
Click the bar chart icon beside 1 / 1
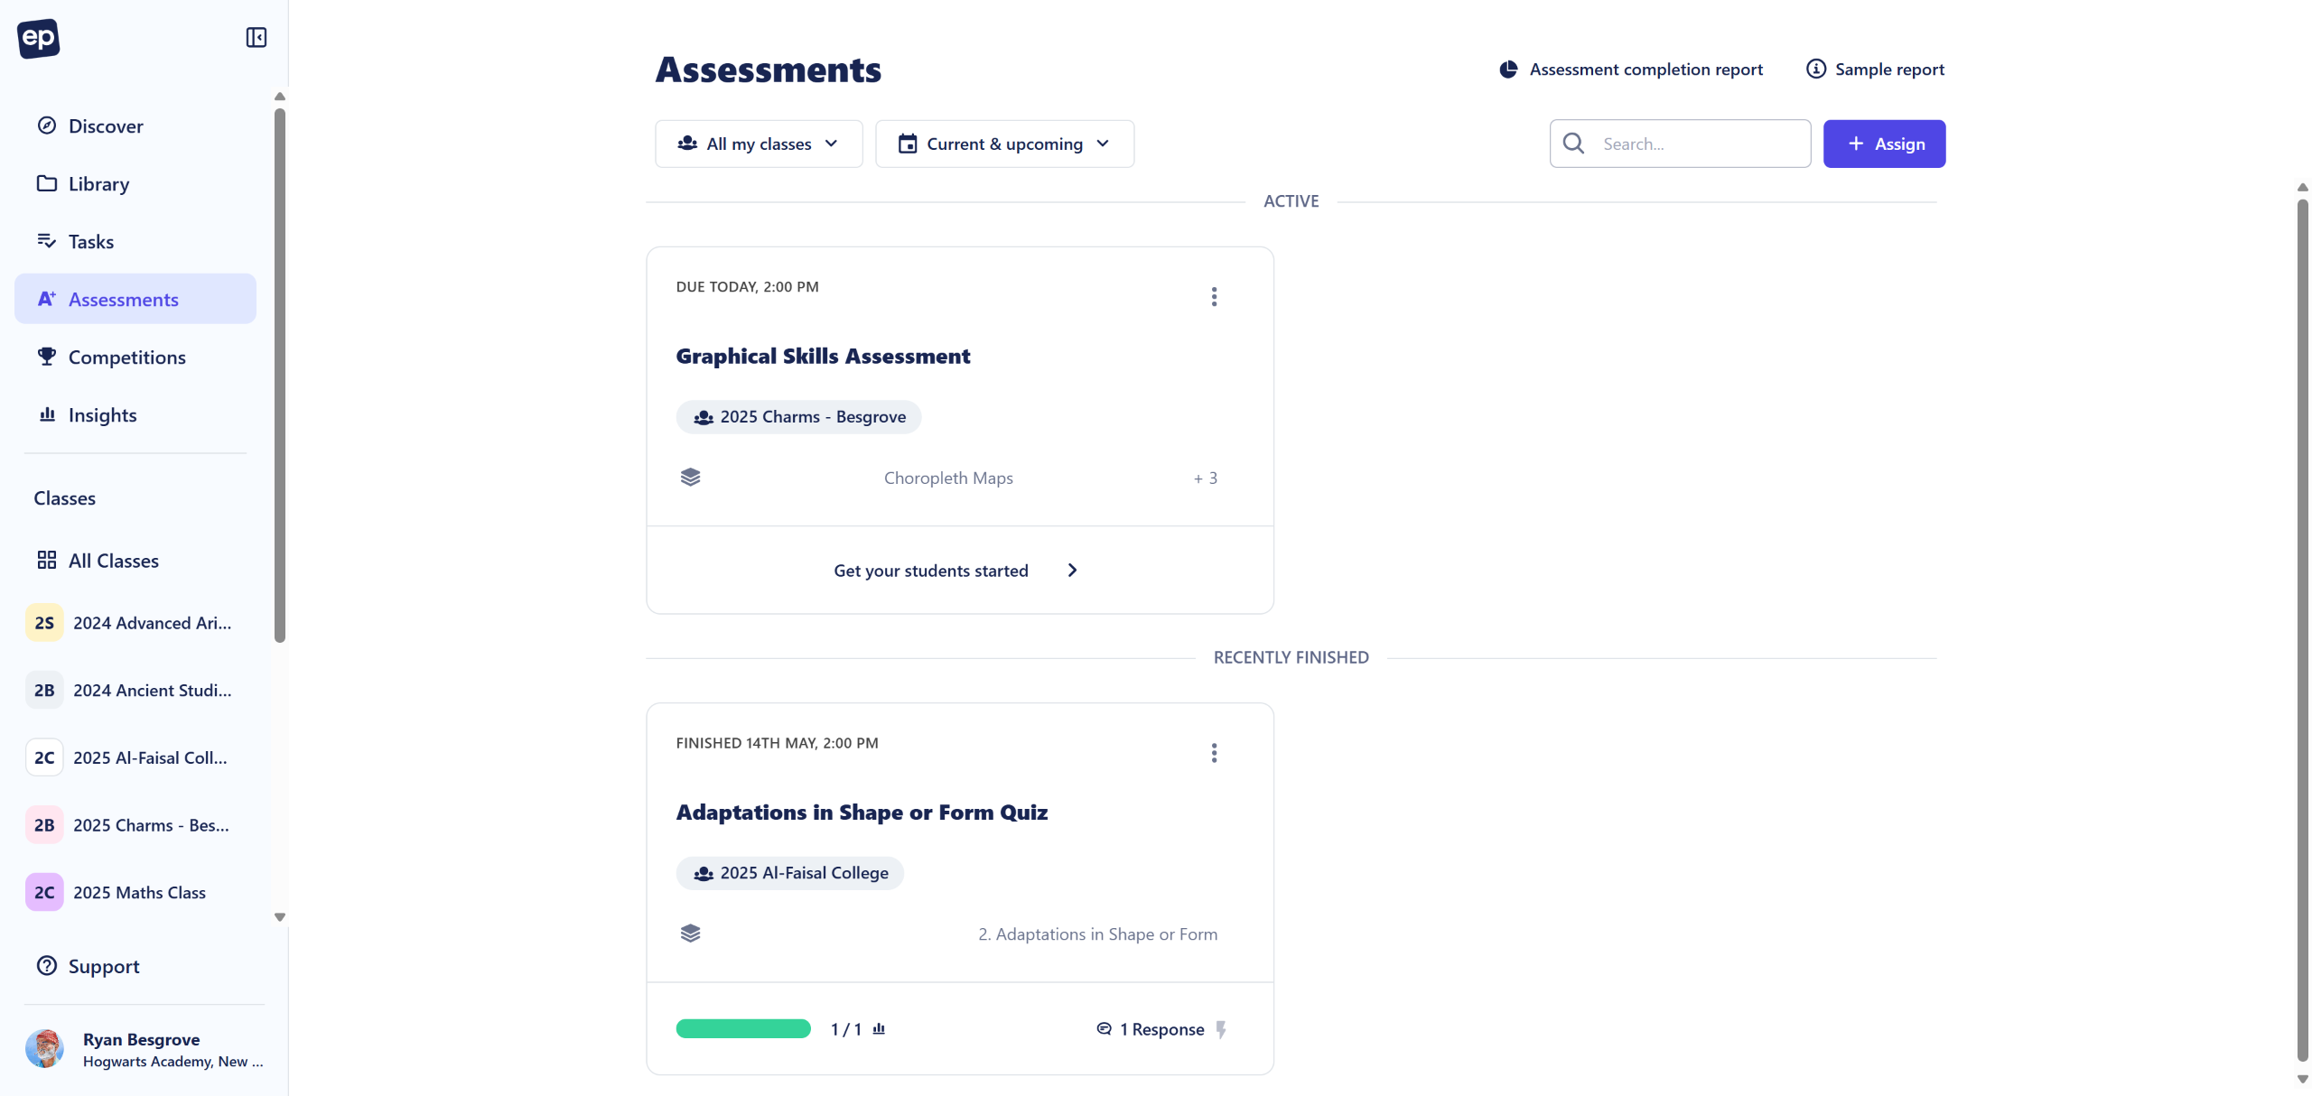point(879,1029)
